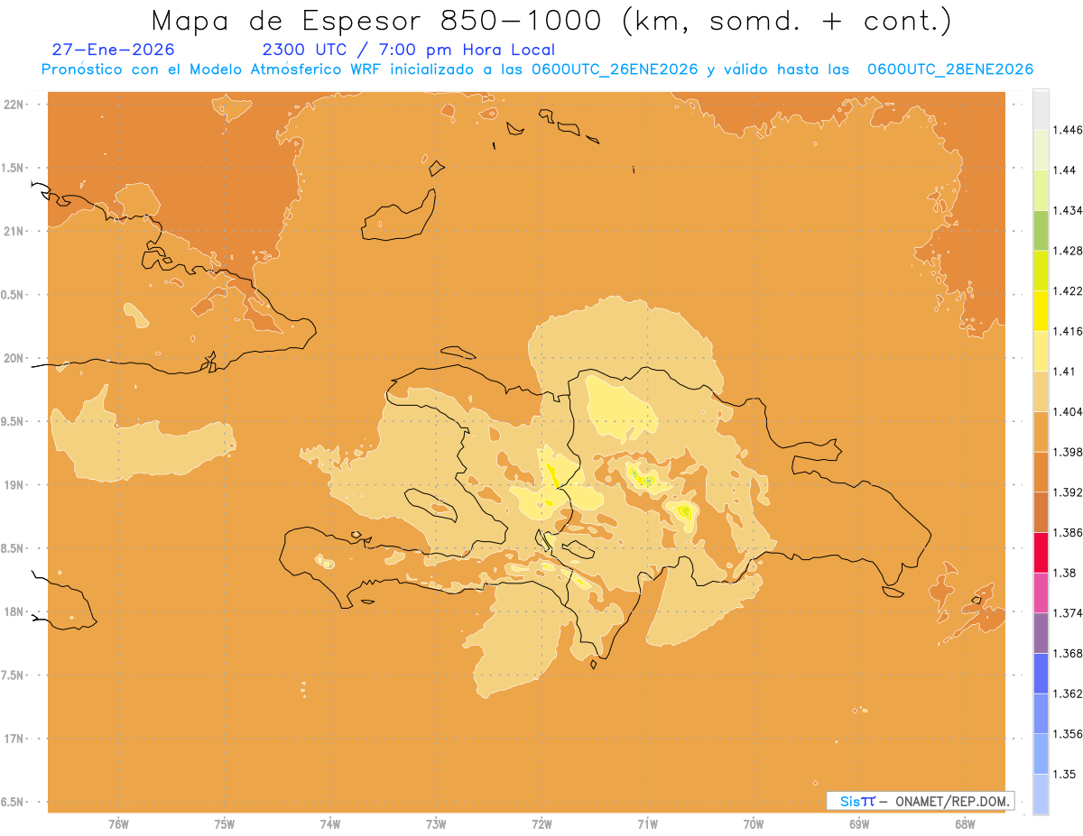Click the legend value "1.374"
The height and width of the screenshot is (836, 1083).
click(1067, 613)
